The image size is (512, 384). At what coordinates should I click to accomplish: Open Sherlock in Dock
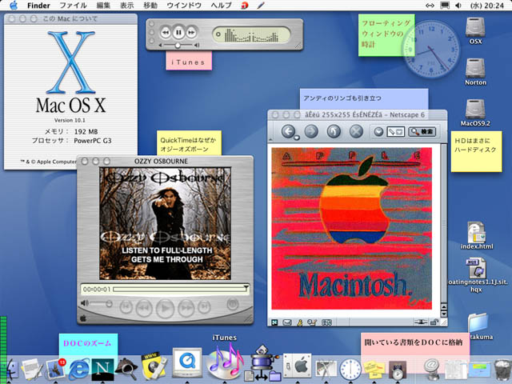coord(126,369)
